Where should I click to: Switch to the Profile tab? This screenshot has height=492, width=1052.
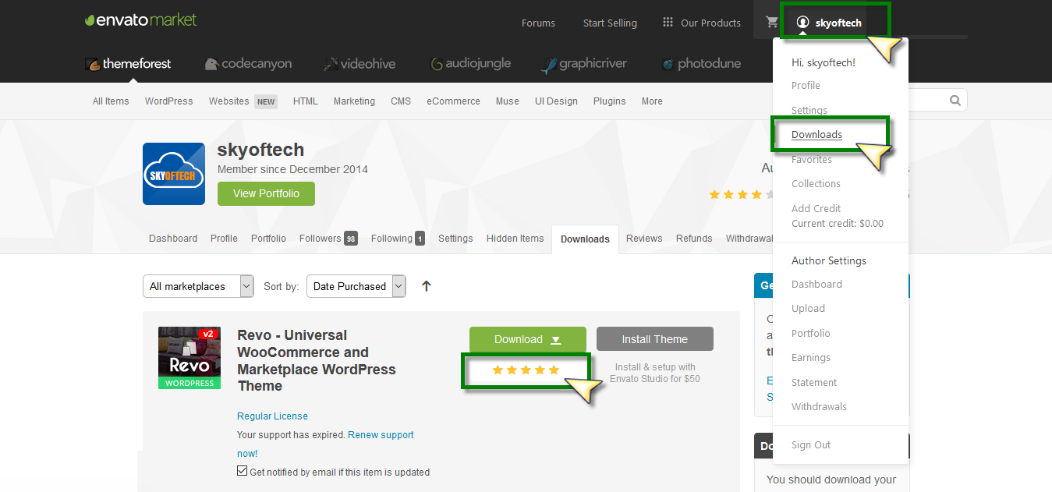(224, 239)
